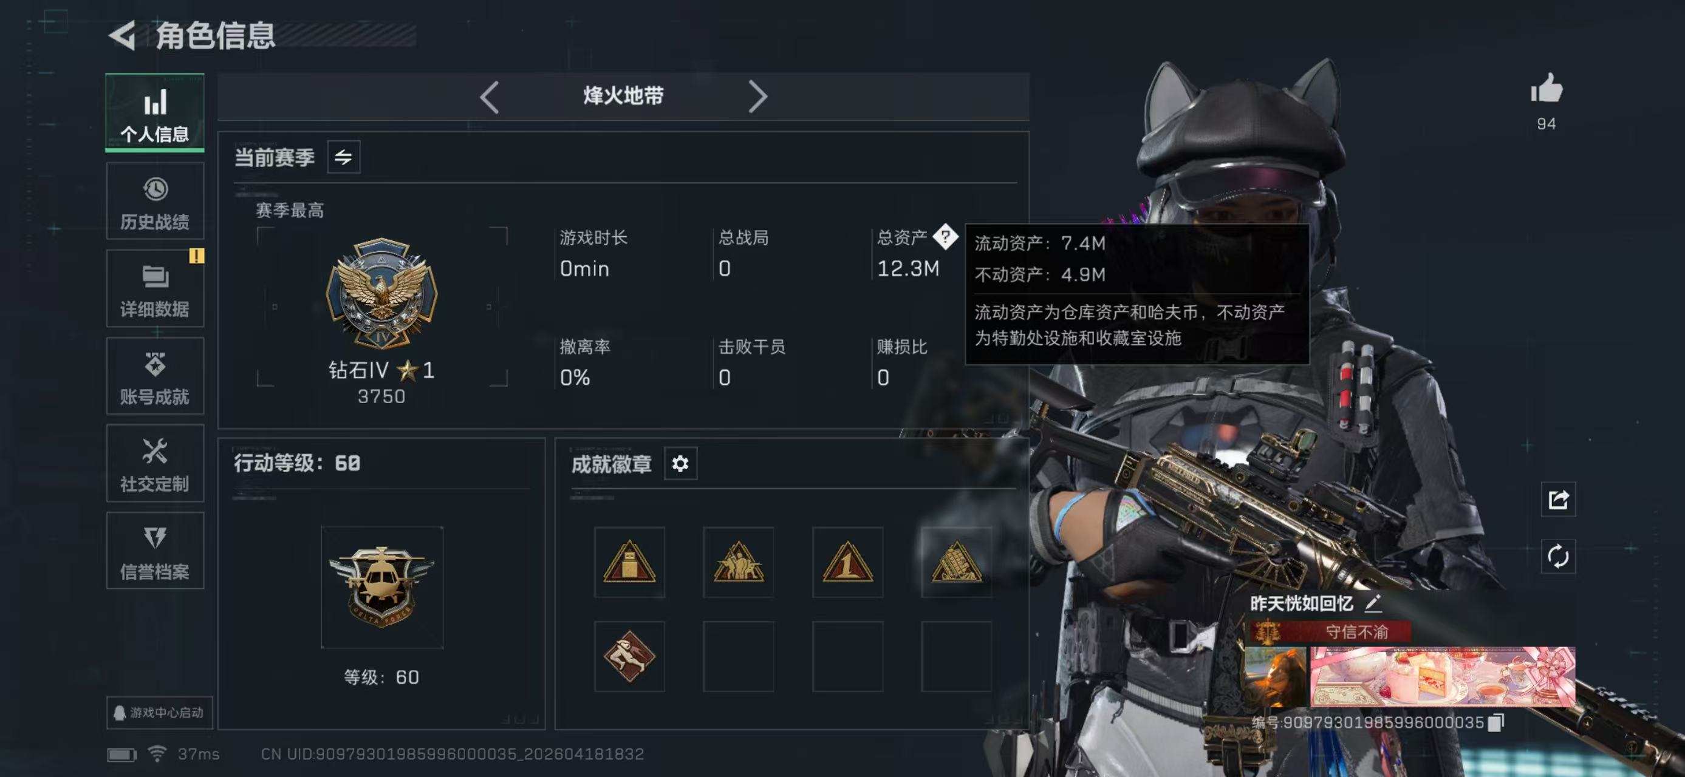1685x777 pixels.
Task: Go to previous mode with left chevron
Action: (489, 97)
